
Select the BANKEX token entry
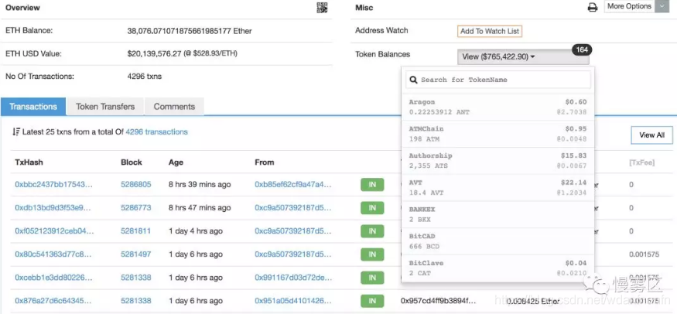[497, 214]
